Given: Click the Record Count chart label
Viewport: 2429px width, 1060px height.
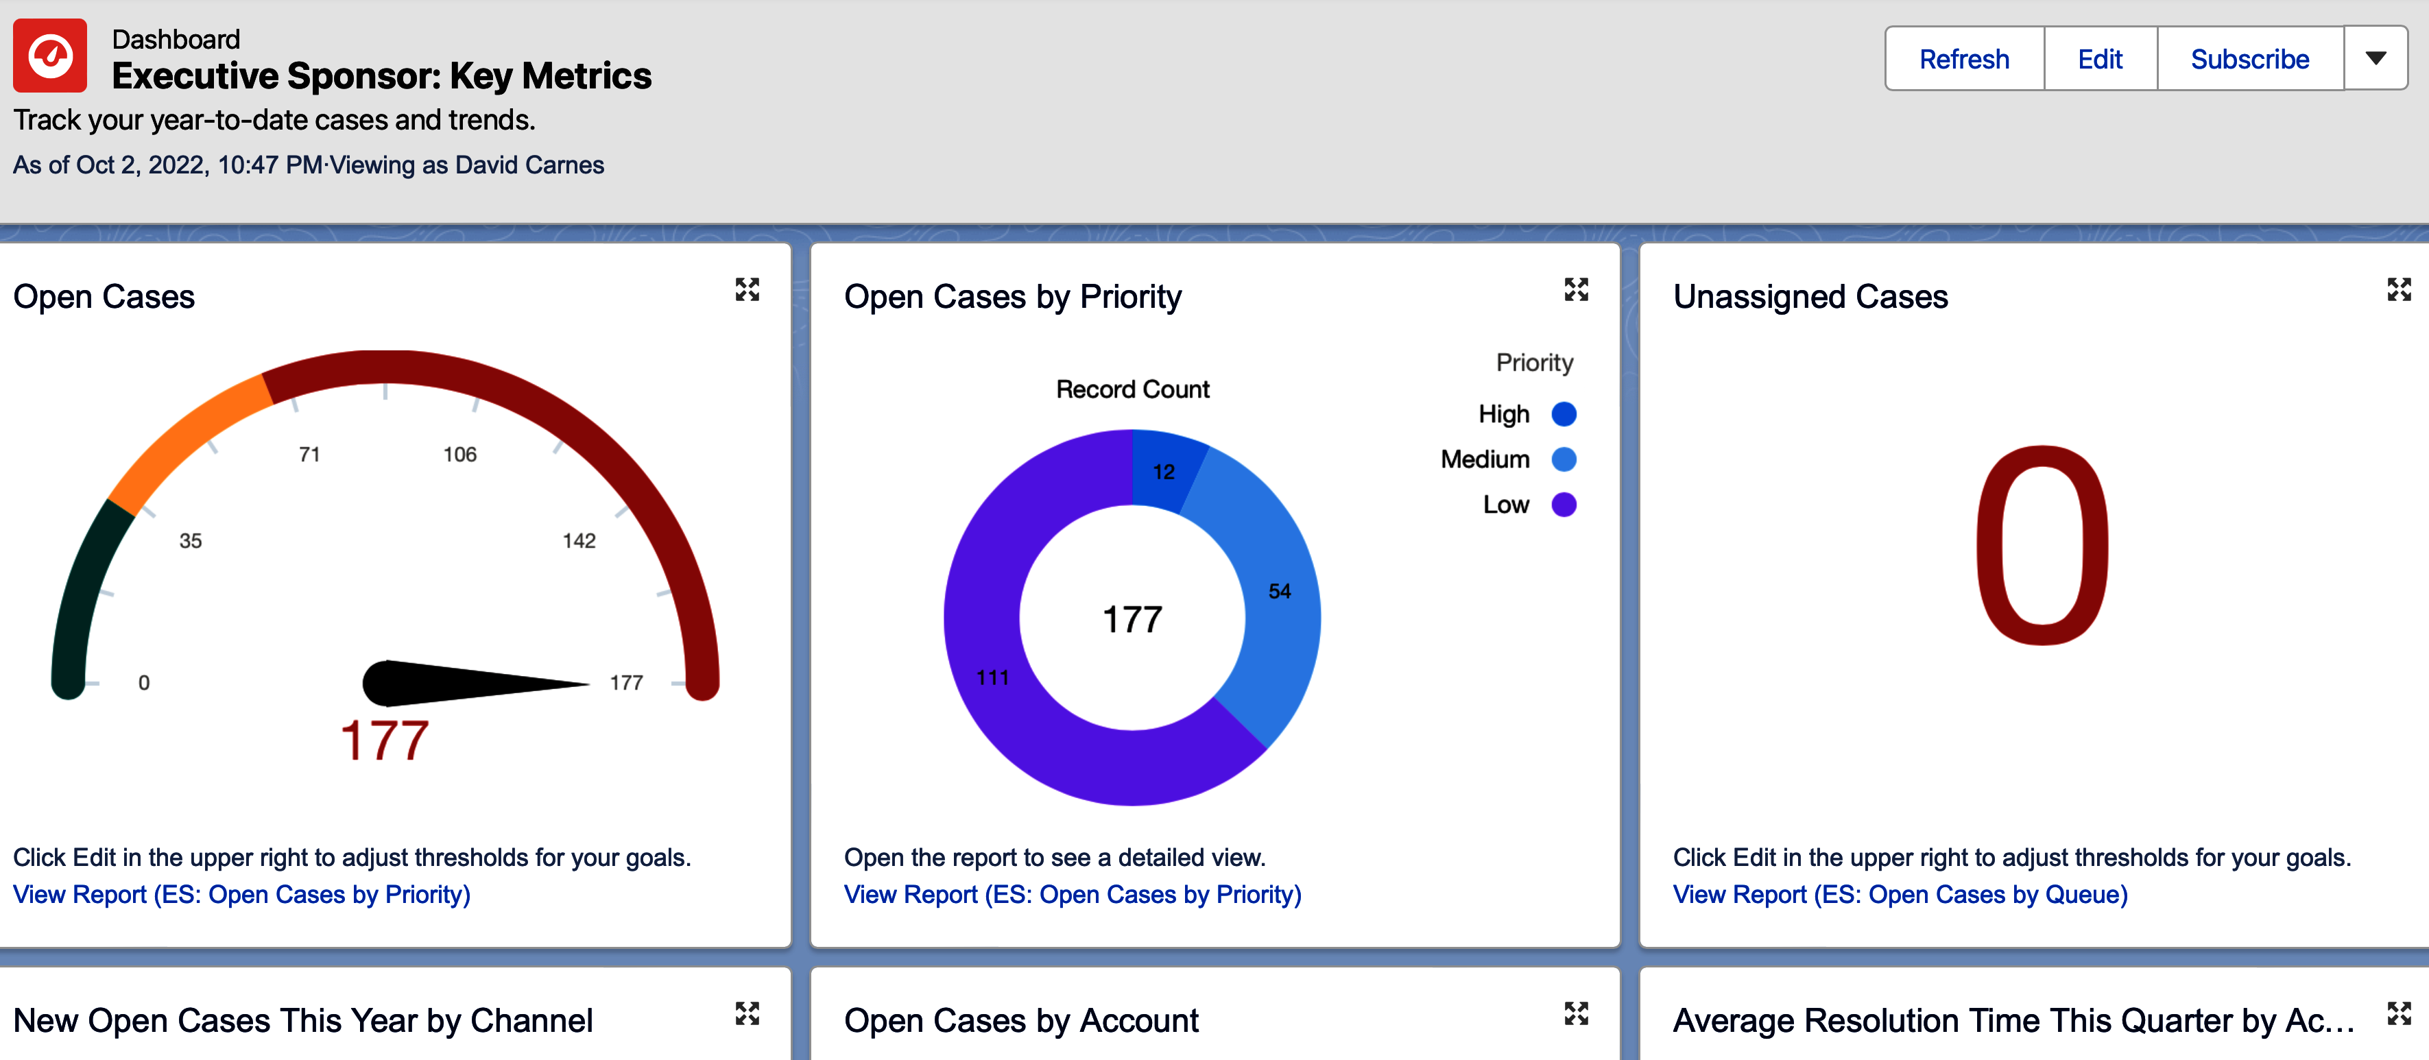Looking at the screenshot, I should (1132, 389).
